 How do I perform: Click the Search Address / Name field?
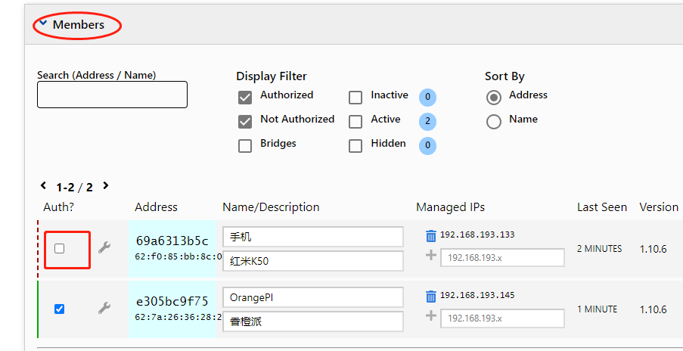[112, 95]
